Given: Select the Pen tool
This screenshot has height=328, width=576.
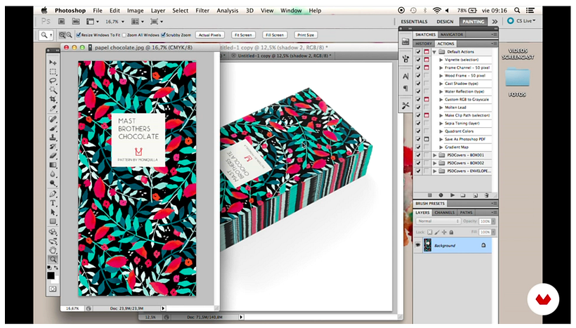Looking at the screenshot, I should pyautogui.click(x=53, y=194).
